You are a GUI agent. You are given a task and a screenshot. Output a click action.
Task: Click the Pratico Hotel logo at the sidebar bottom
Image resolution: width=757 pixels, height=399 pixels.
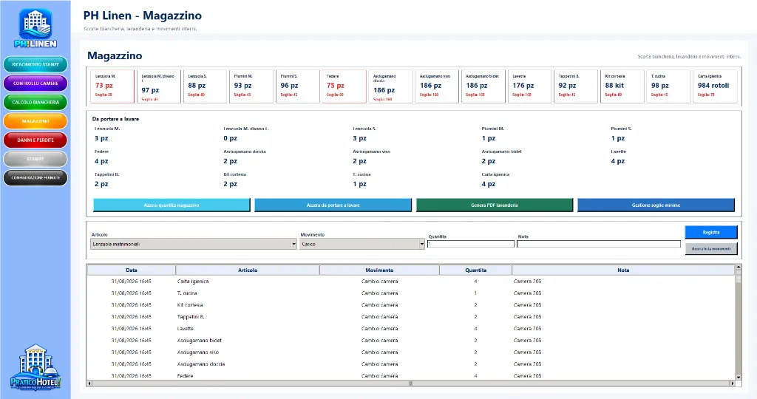pyautogui.click(x=35, y=367)
